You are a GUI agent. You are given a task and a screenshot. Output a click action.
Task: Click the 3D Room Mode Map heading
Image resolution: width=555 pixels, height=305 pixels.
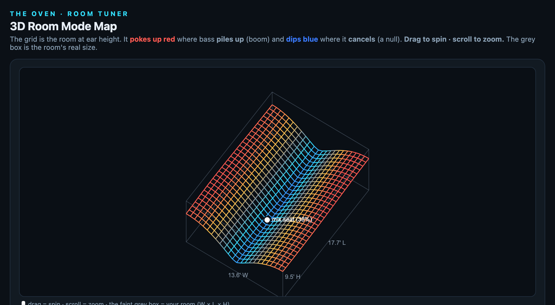63,26
